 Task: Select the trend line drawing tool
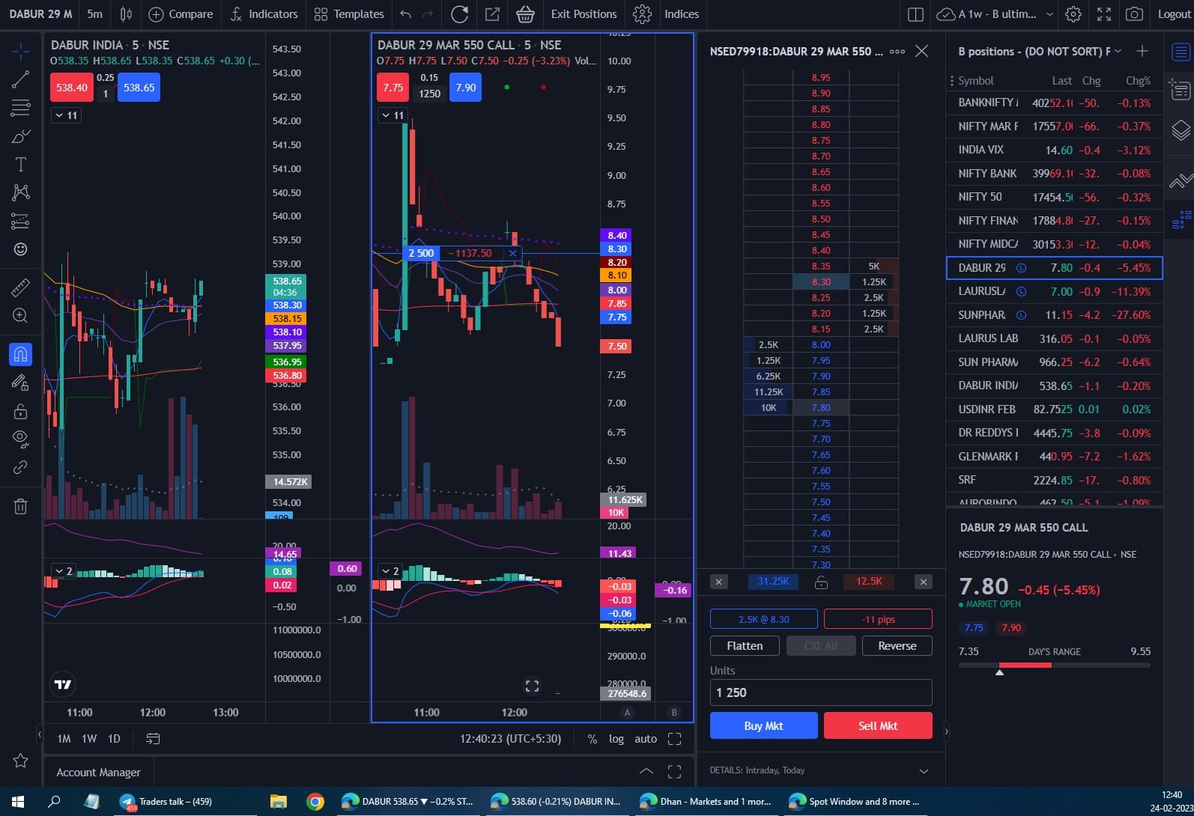[x=20, y=79]
